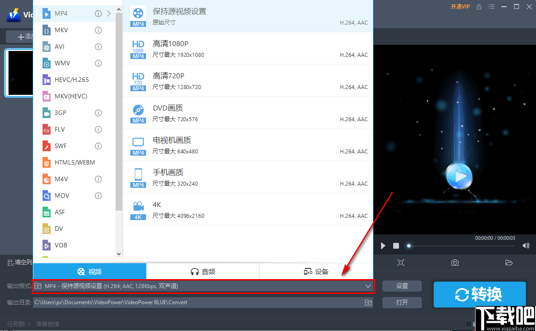
Task: Switch to the 设备 device tab
Action: [x=316, y=271]
